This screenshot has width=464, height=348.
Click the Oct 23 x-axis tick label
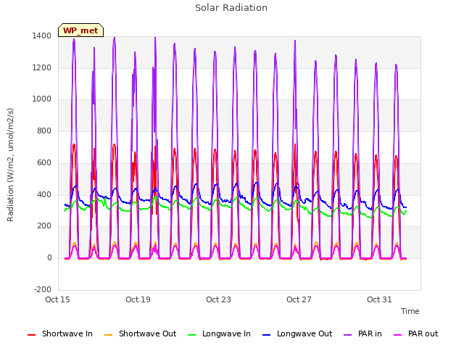[x=218, y=299]
